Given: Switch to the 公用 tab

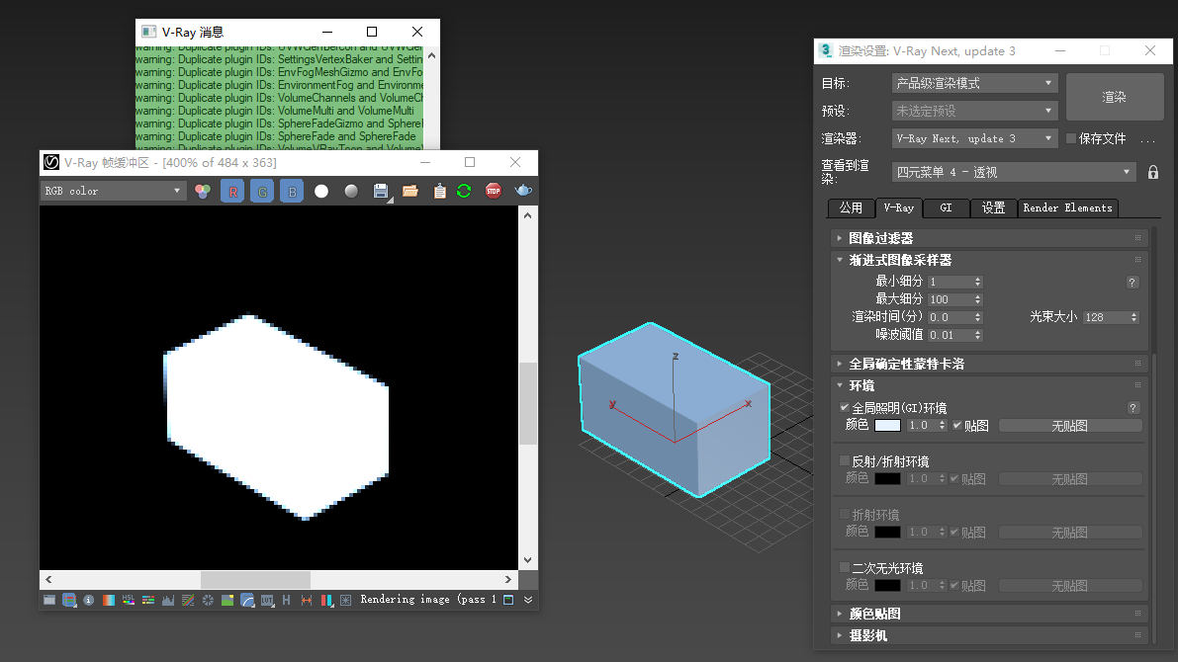Looking at the screenshot, I should click(851, 207).
